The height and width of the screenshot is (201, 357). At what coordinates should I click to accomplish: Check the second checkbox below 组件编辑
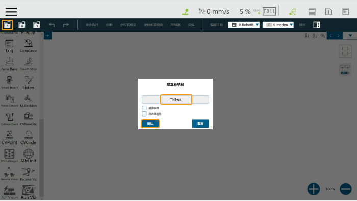[144, 114]
